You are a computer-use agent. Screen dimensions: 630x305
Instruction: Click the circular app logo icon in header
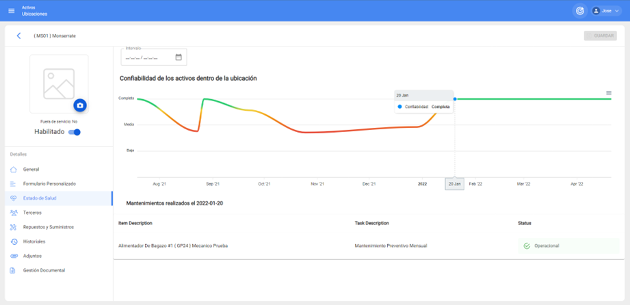(x=580, y=11)
